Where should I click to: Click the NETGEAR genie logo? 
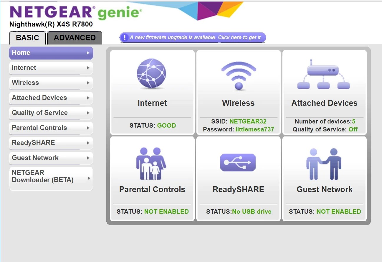click(x=76, y=13)
